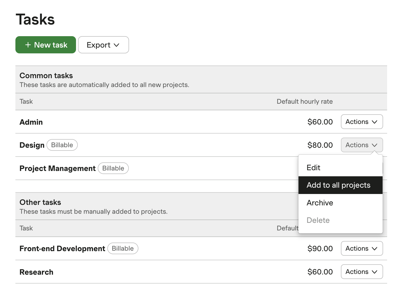Click the Design task name
The height and width of the screenshot is (303, 400).
(x=32, y=145)
